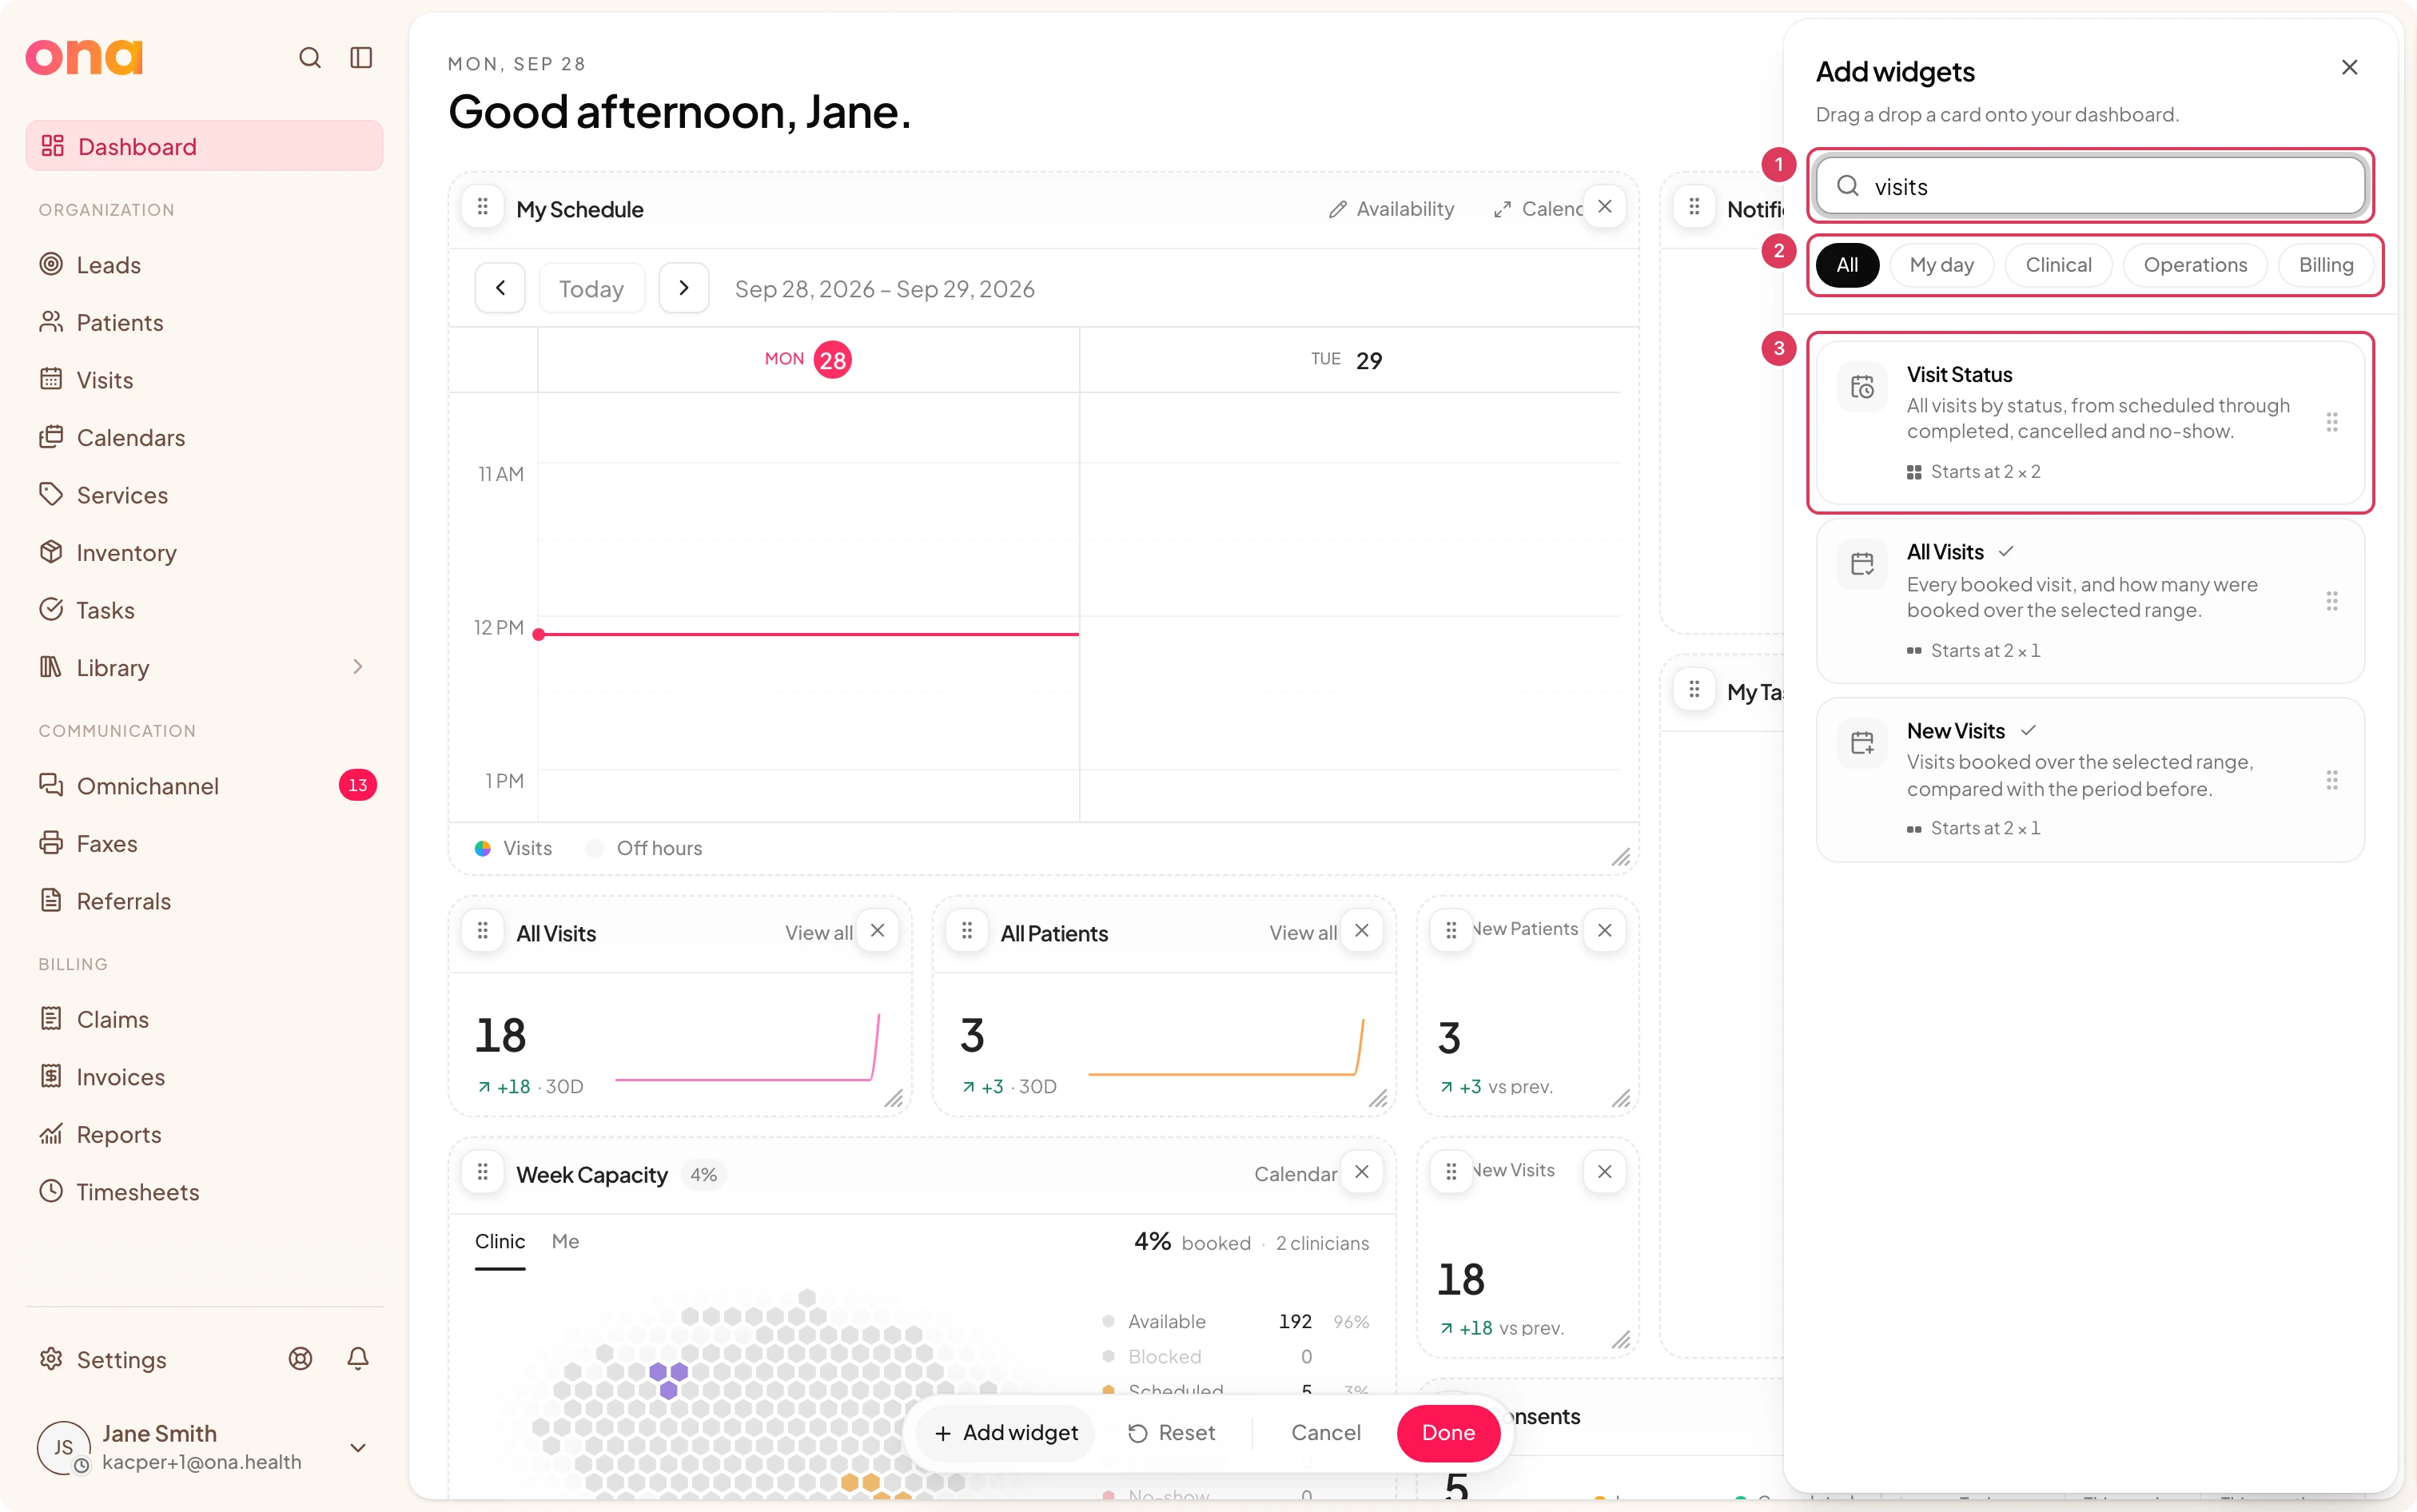The height and width of the screenshot is (1512, 2417).
Task: Click All Visits card drag handle in panel
Action: point(2332,601)
